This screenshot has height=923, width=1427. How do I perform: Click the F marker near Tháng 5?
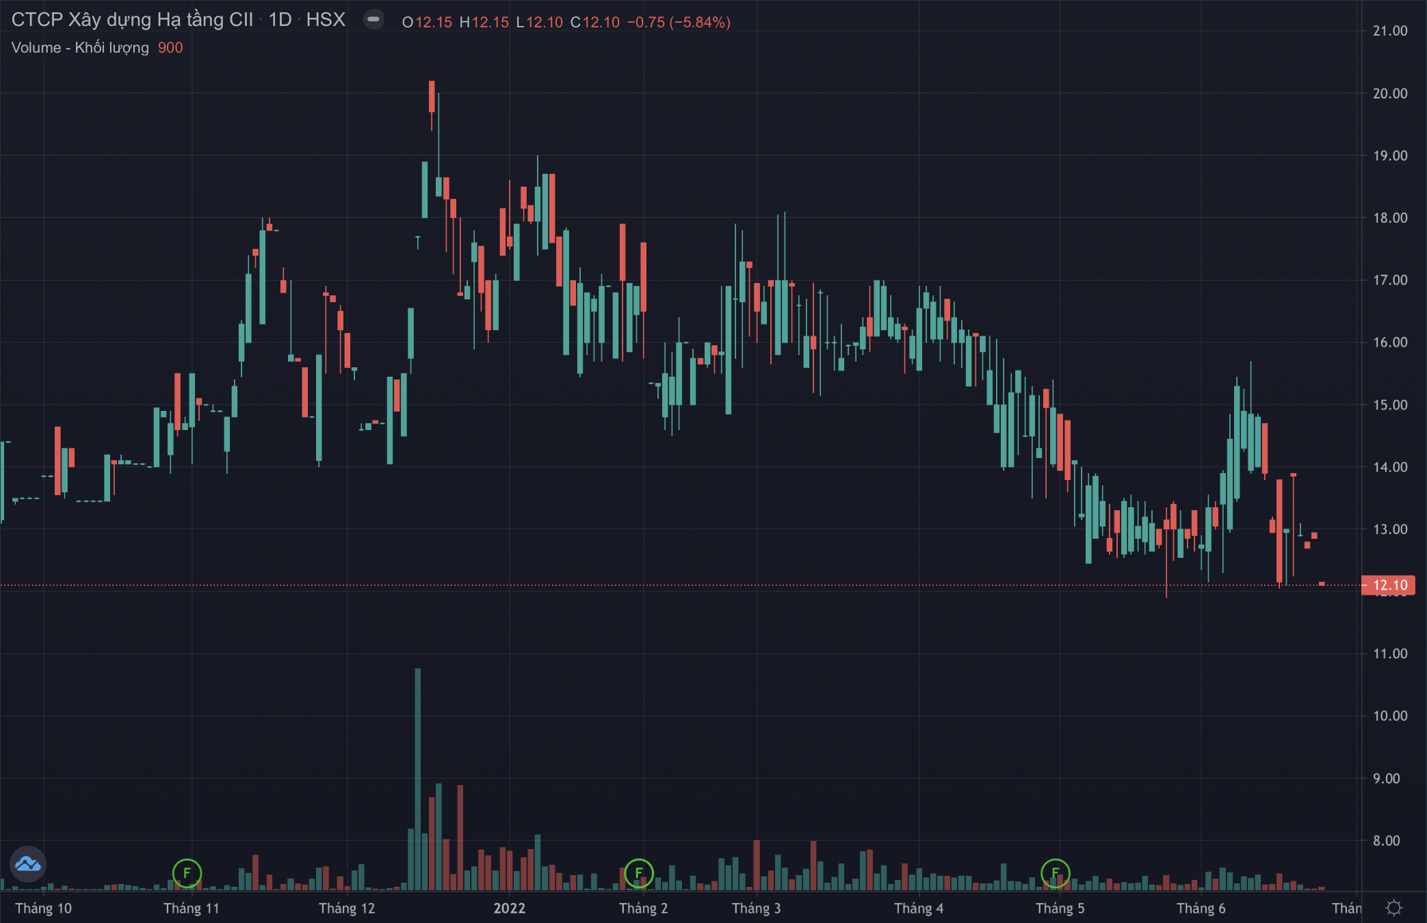(x=1055, y=873)
